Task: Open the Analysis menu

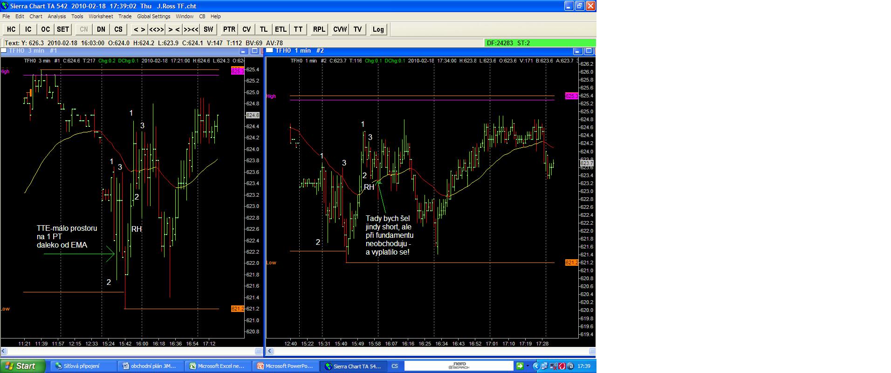Action: click(x=57, y=16)
